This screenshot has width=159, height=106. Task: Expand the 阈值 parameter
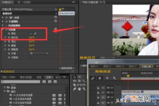point(5,45)
